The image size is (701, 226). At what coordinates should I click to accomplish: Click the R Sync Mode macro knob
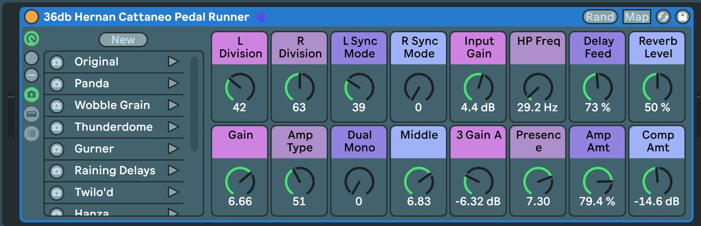click(419, 88)
